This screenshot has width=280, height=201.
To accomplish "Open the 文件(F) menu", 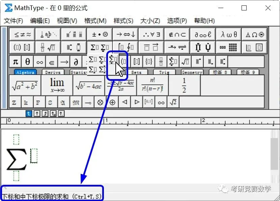I will pyautogui.click(x=13, y=21).
